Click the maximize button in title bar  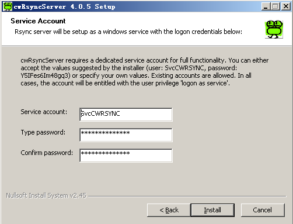click(275, 6)
